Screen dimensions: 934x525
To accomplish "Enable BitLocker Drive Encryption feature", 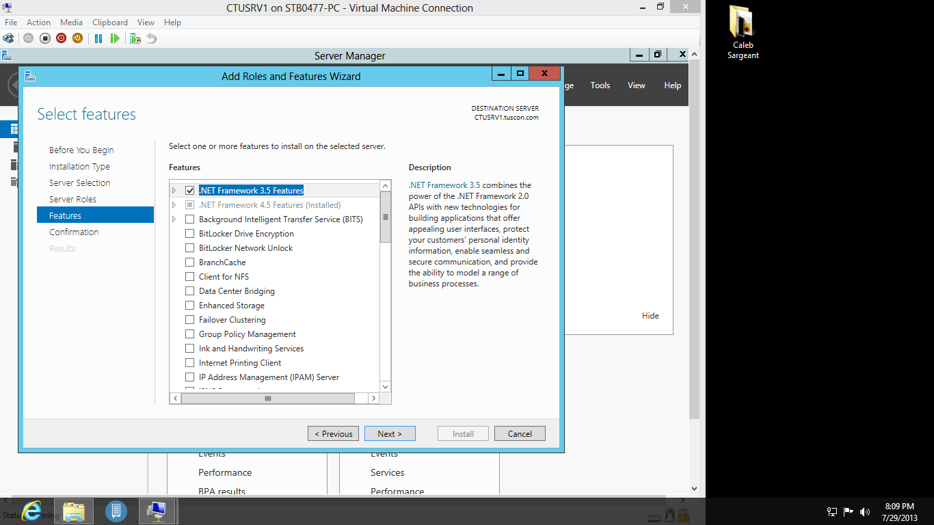I will [190, 234].
